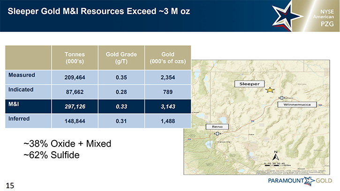Click the '~38% Oxide + Mixed' text line

pyautogui.click(x=68, y=144)
